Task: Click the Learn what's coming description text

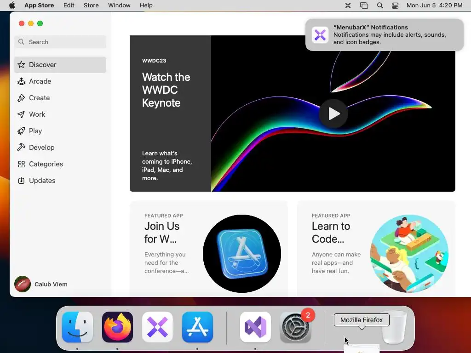Action: (167, 165)
